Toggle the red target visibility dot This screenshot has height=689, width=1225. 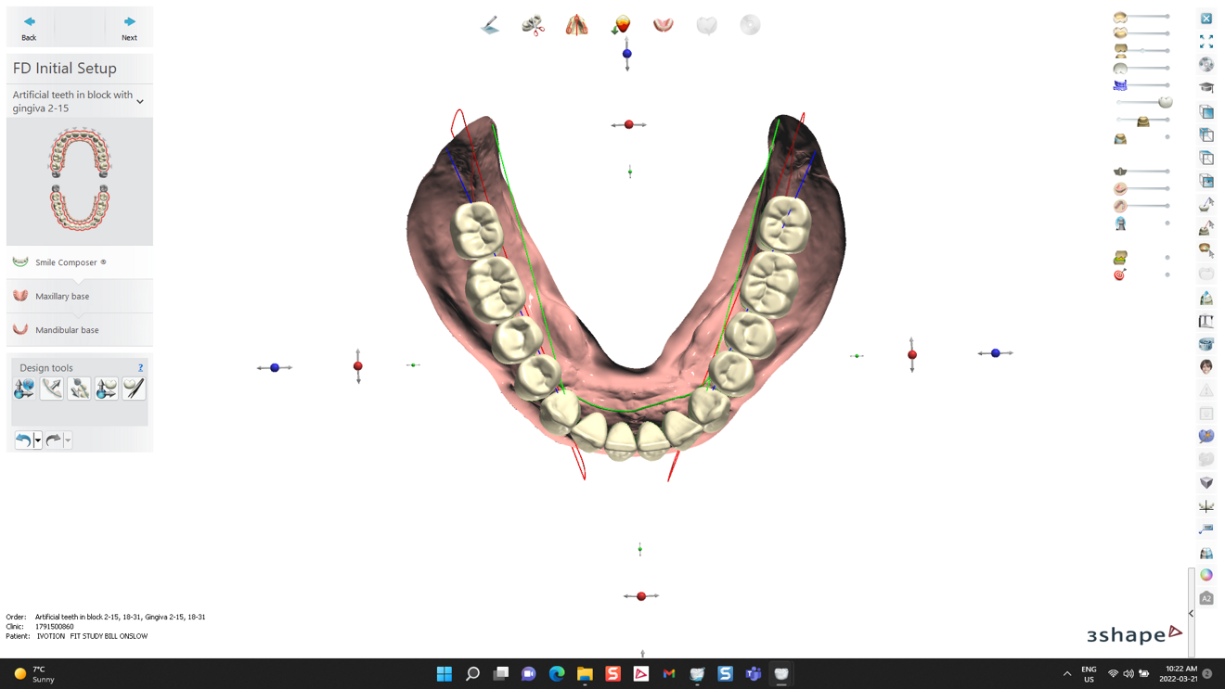[1167, 275]
